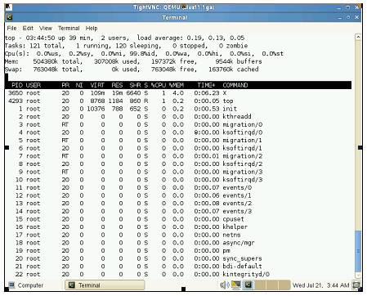Click the PID column header

[17, 85]
